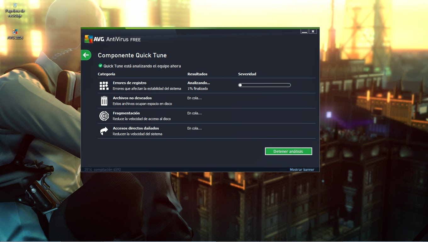Click the junk files trash can icon
The image size is (428, 242).
[104, 101]
